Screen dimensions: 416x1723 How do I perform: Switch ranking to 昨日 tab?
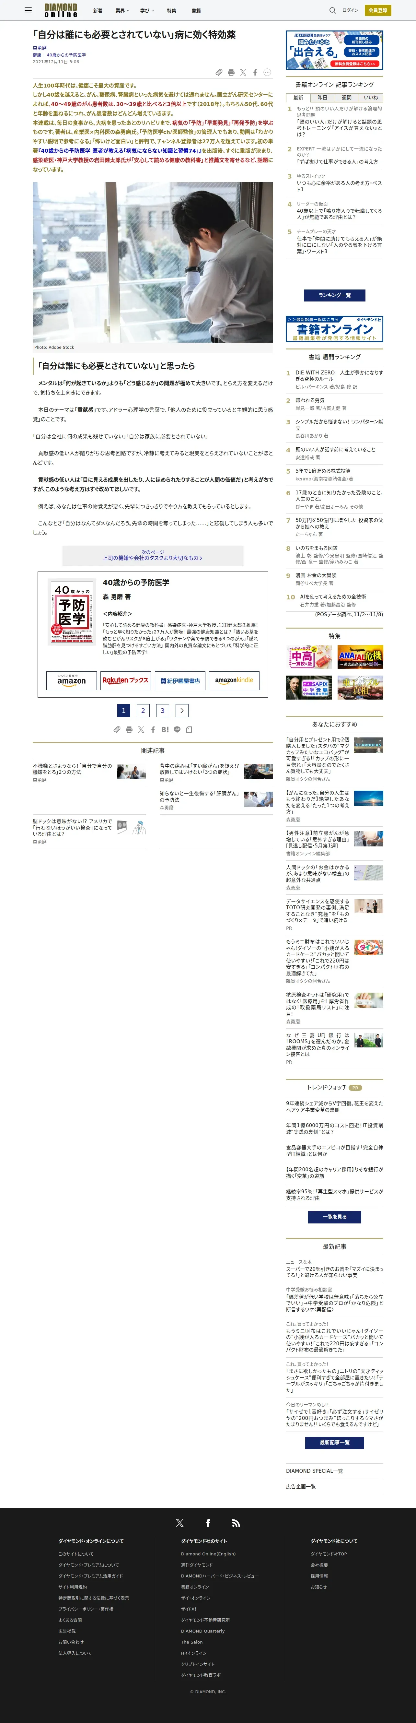[x=322, y=98]
